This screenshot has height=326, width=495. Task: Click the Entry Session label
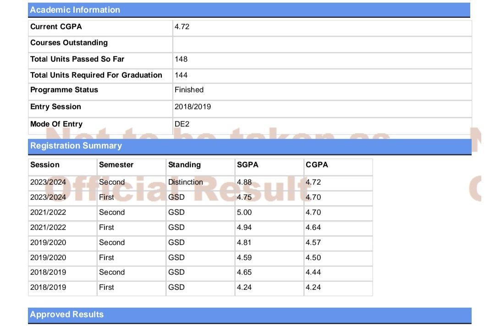pyautogui.click(x=55, y=107)
